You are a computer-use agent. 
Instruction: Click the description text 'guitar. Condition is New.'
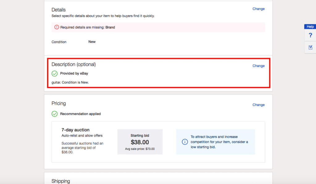coord(70,82)
